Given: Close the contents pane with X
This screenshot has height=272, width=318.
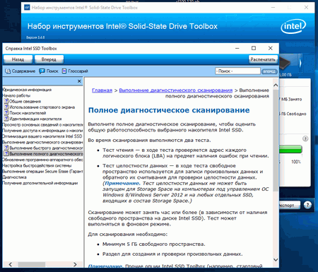Looking at the screenshot, I should pos(79,81).
